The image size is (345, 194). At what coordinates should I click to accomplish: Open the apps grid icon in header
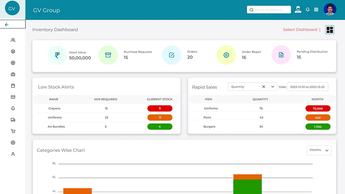316,10
